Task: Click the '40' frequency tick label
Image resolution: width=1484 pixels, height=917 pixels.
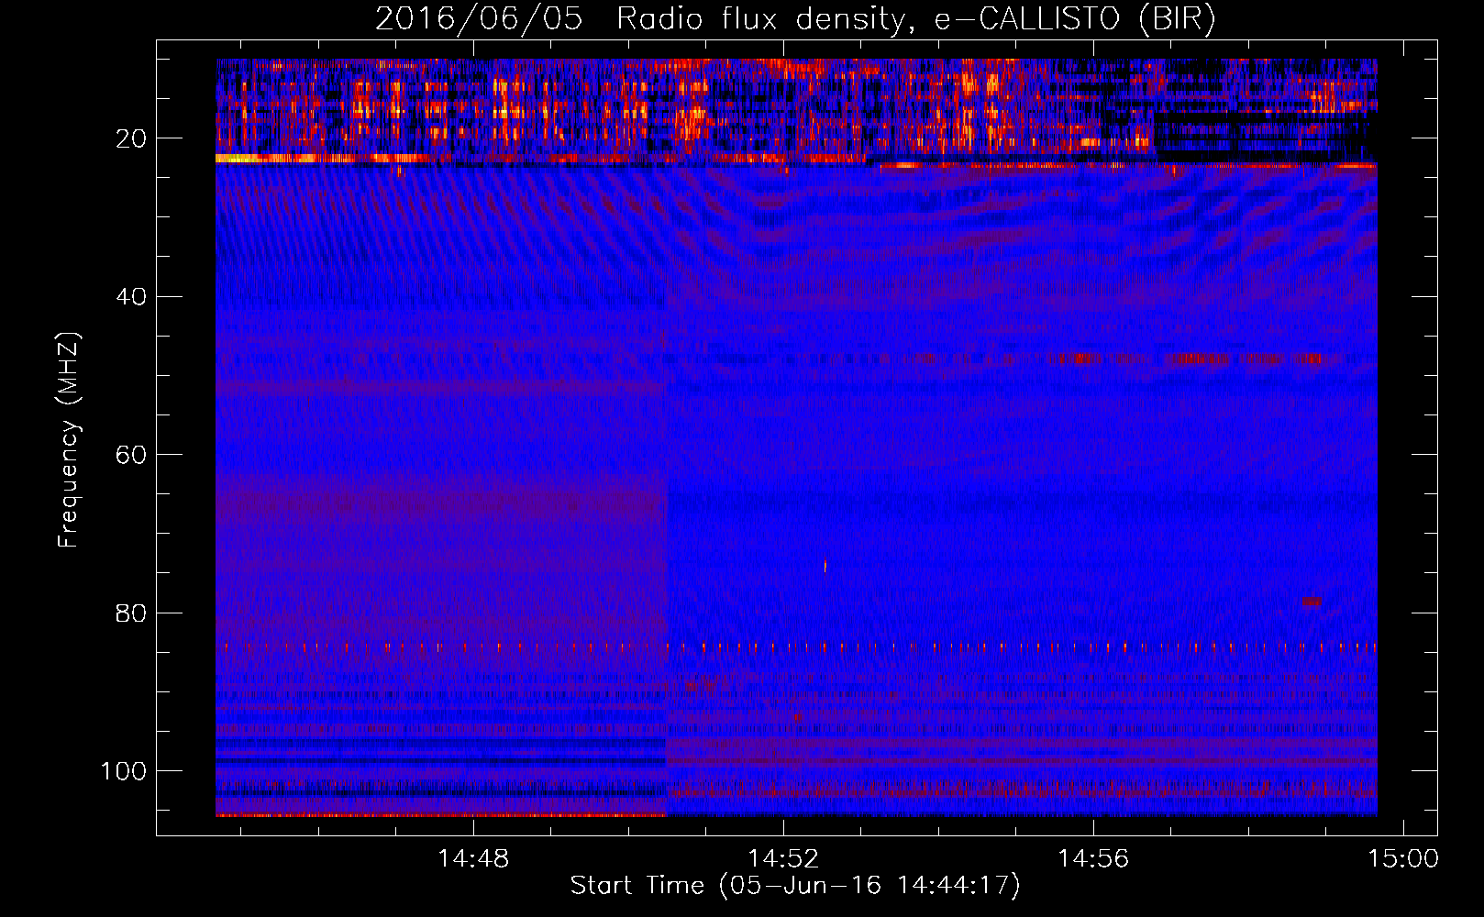Action: (131, 297)
